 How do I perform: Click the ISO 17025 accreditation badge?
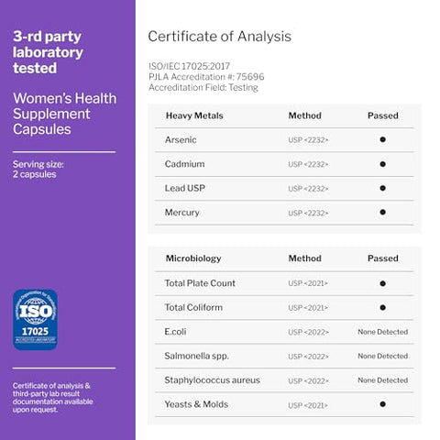pyautogui.click(x=35, y=320)
